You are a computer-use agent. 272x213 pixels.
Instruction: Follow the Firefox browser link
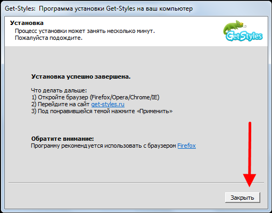tap(187, 146)
